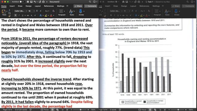Viewport: 197px width, 111px height.
Task: Apply yellow text highlight color in Document2
Action: 46,15
